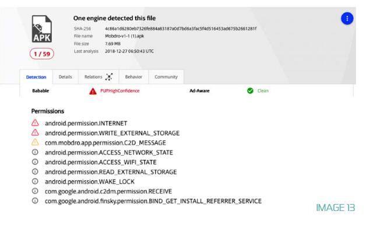Select the Detection tab

[x=36, y=77]
